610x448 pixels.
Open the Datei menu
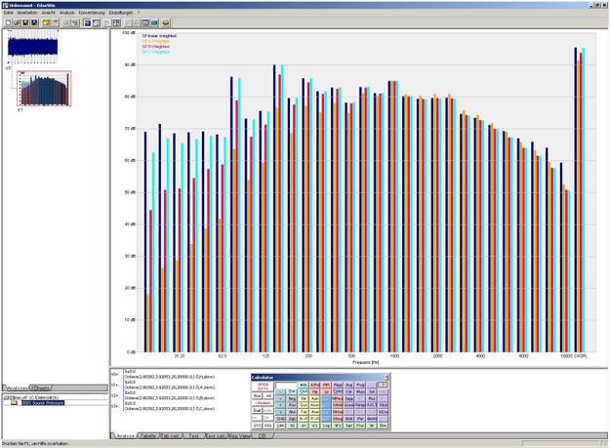[x=8, y=13]
